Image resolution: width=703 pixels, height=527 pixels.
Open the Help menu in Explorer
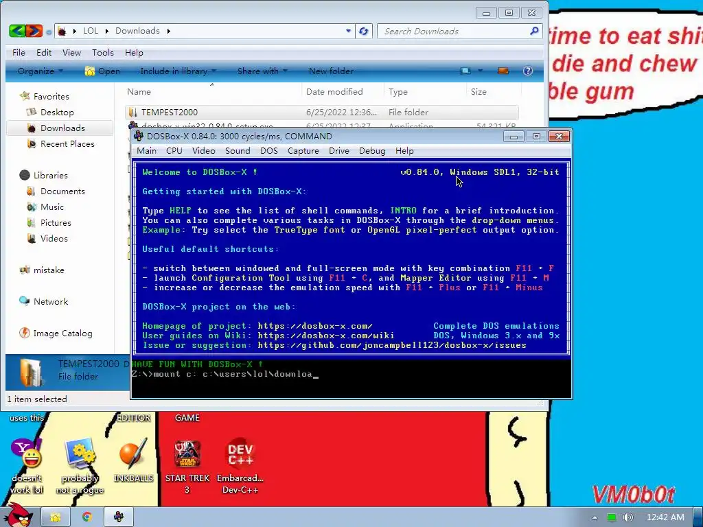[x=134, y=52]
